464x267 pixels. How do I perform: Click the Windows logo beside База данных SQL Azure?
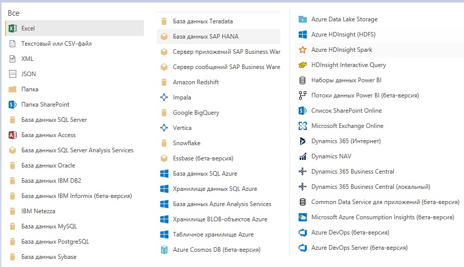(164, 174)
